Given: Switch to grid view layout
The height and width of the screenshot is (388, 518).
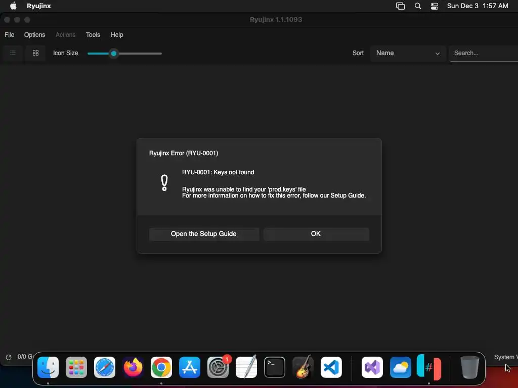Looking at the screenshot, I should [x=35, y=53].
